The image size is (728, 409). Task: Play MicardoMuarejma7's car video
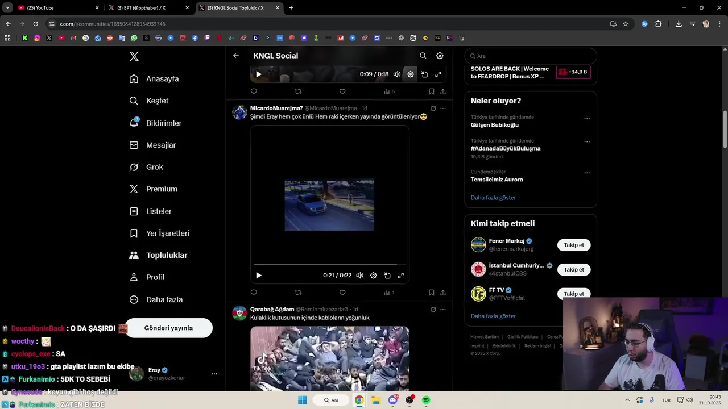(x=258, y=276)
